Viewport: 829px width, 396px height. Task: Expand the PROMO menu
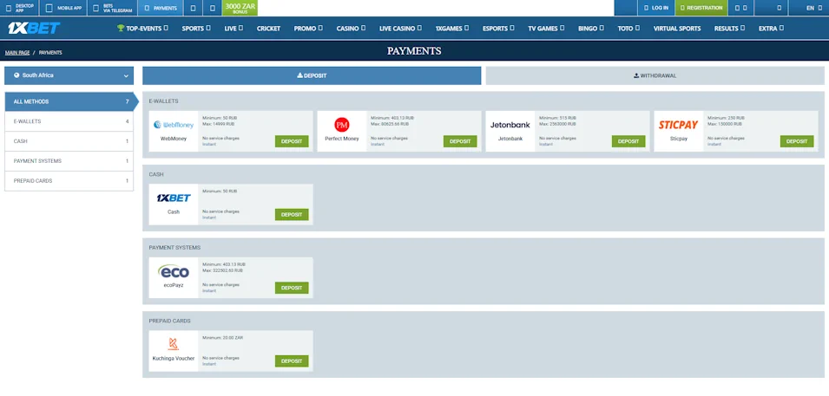308,29
